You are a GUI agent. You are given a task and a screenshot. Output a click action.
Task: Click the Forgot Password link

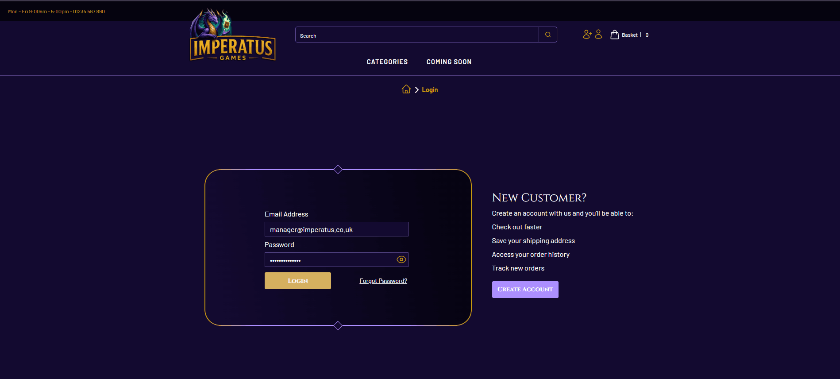[383, 281]
